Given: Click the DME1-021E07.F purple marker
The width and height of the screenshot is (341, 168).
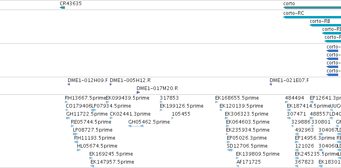Looking at the screenshot, I should [x=270, y=84].
